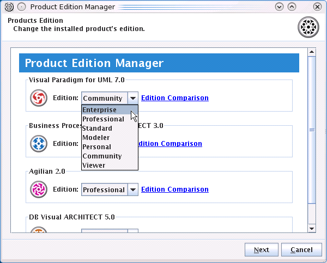The width and height of the screenshot is (327, 263).
Task: Shade the window with the down chevron button
Action: [x=279, y=7]
